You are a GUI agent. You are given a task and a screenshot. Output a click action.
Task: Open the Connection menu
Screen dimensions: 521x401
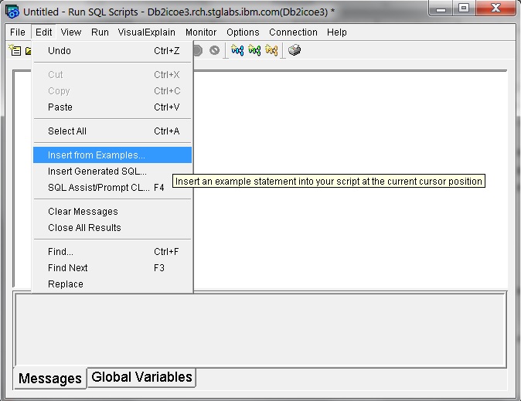293,32
